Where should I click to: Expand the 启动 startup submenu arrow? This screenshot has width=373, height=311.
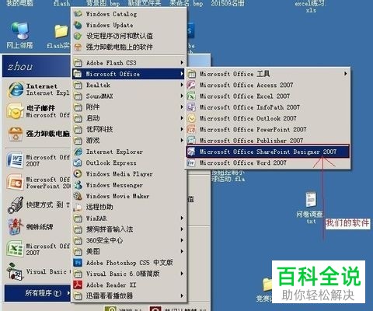pos(182,118)
